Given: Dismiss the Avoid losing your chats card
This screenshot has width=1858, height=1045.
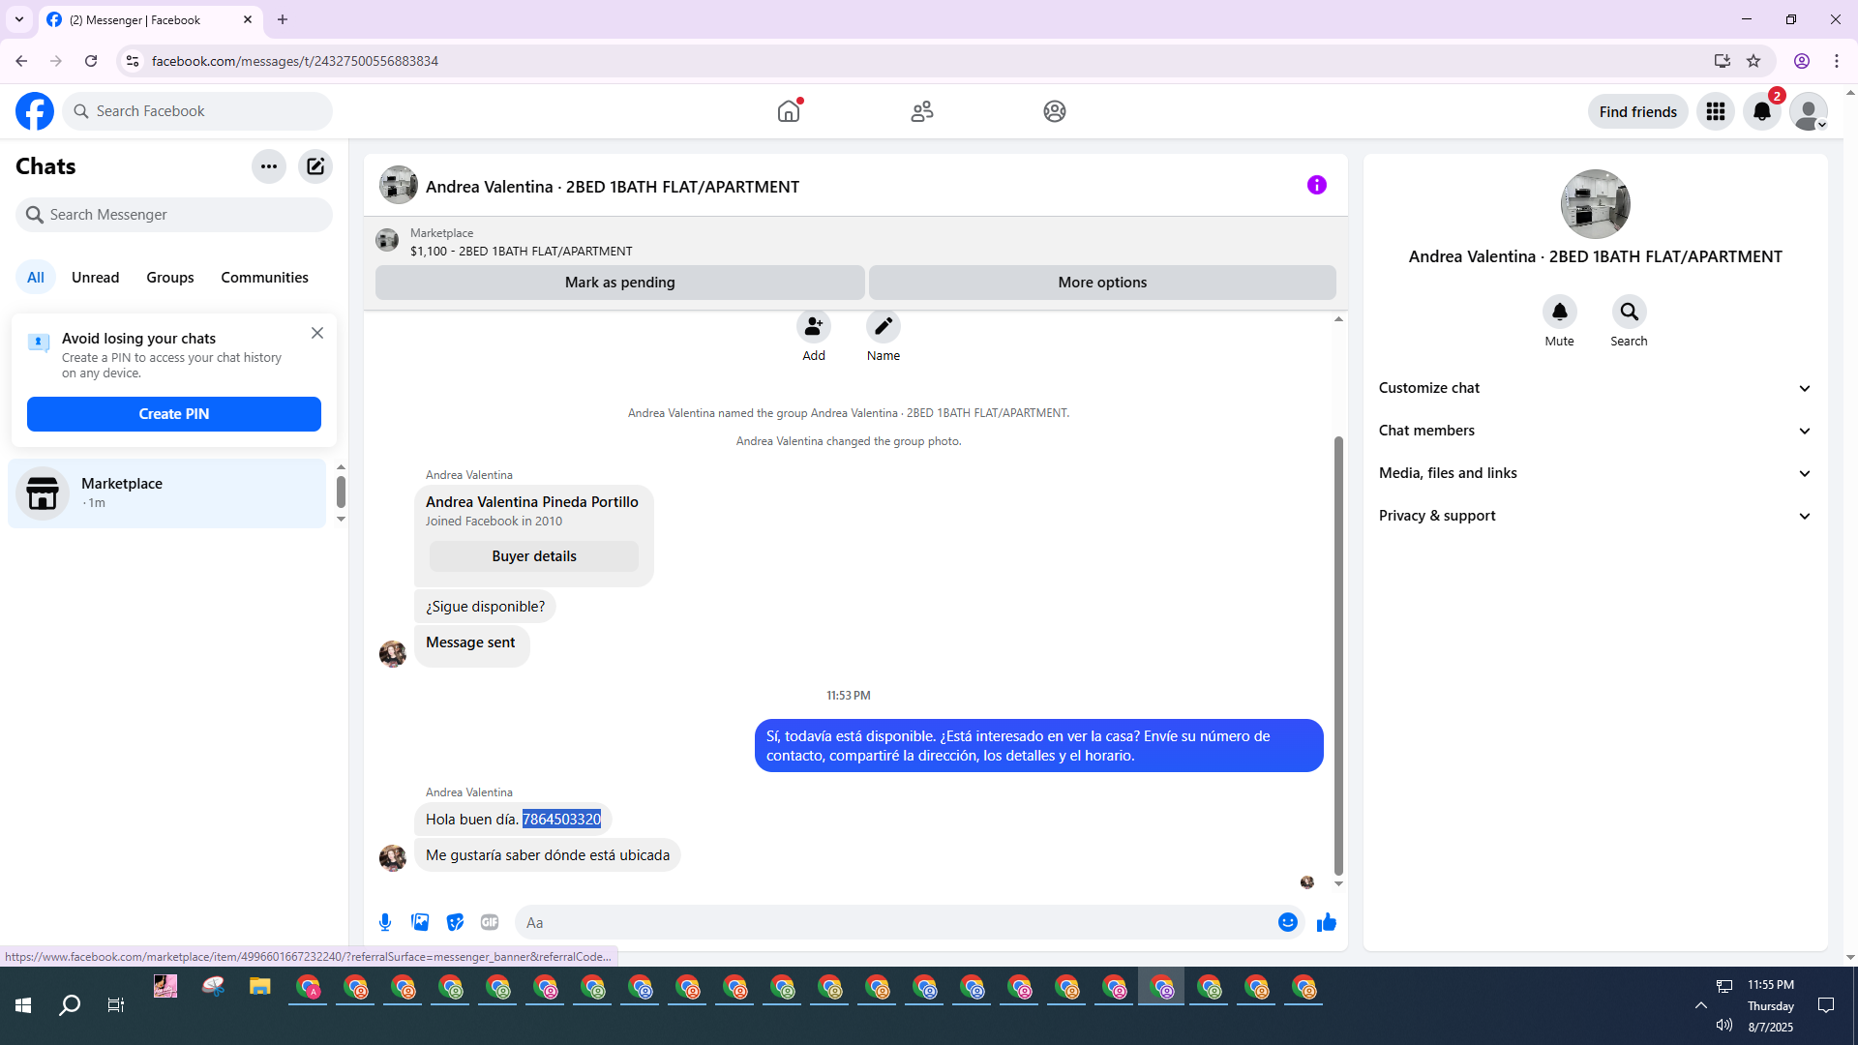Looking at the screenshot, I should pyautogui.click(x=317, y=333).
